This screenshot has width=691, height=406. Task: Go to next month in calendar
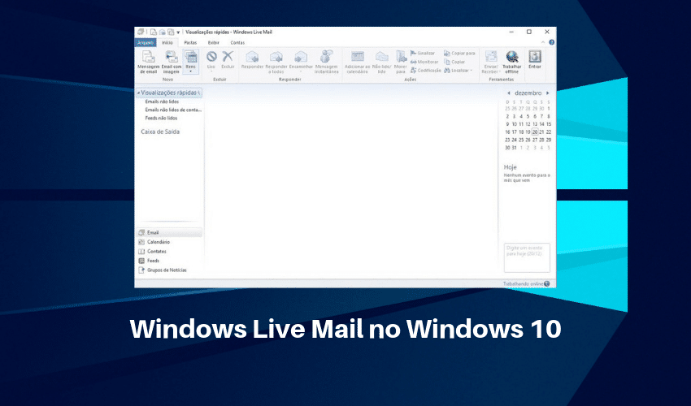pos(548,93)
